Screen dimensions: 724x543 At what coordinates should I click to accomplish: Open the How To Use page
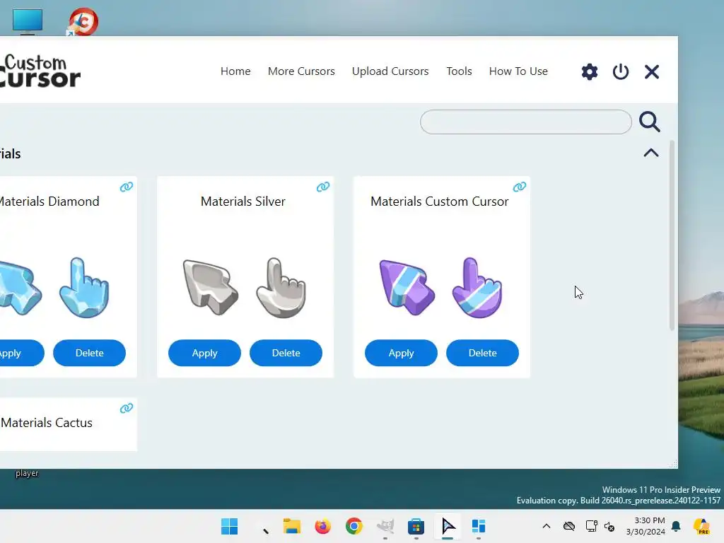[518, 71]
